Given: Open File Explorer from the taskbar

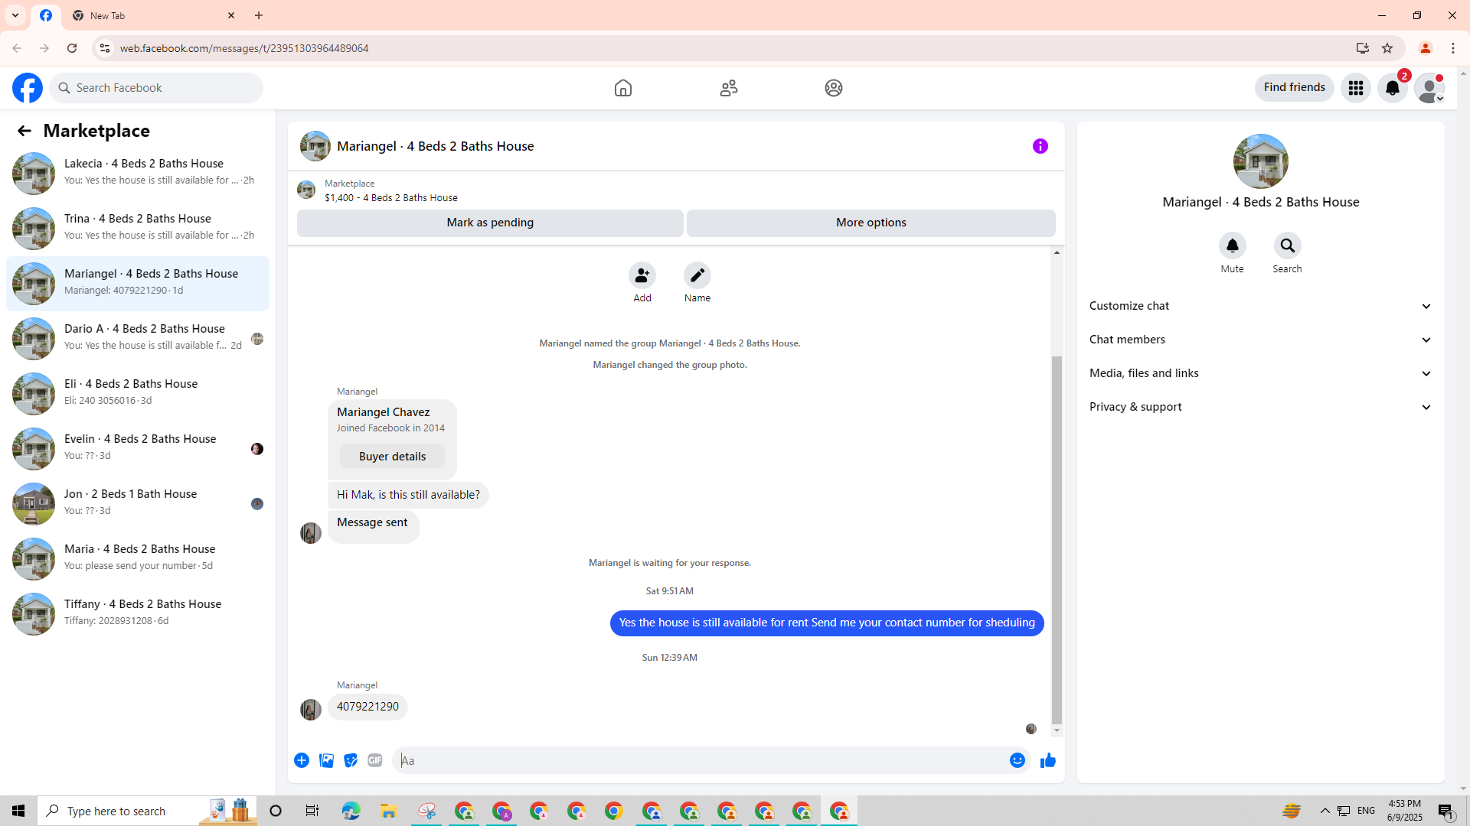Looking at the screenshot, I should click(388, 811).
